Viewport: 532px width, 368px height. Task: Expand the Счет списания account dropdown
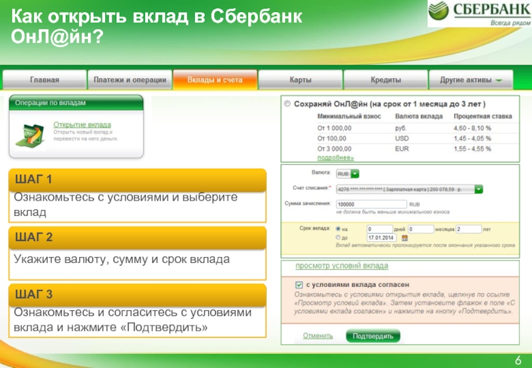[479, 189]
